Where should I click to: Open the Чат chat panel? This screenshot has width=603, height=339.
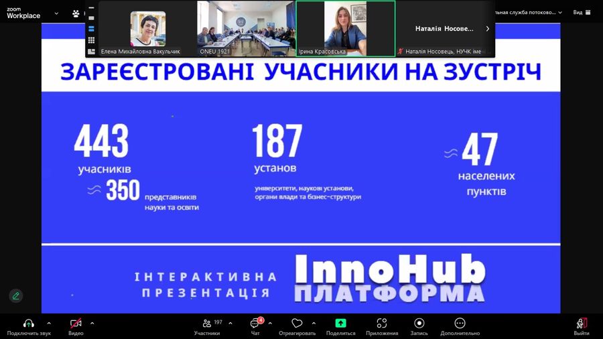[255, 327]
